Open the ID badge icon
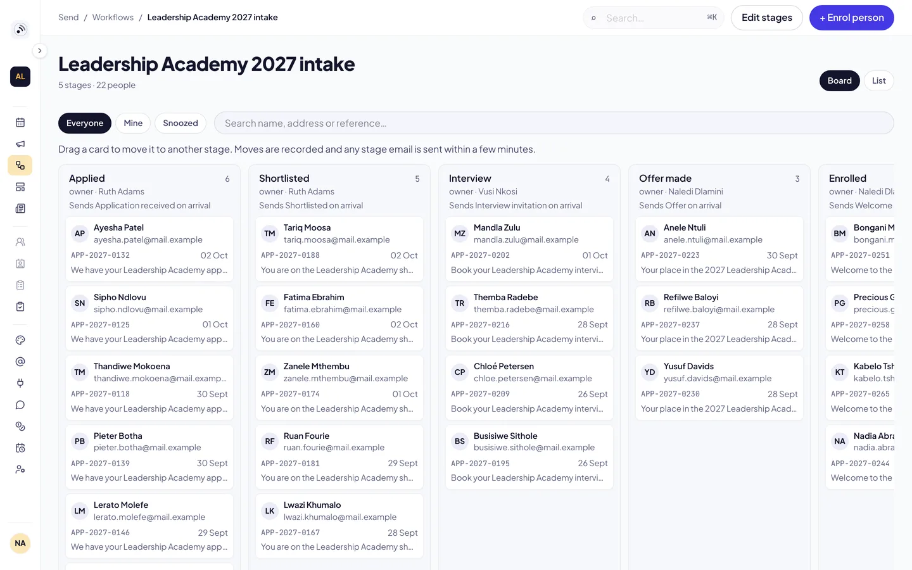 [x=20, y=263]
